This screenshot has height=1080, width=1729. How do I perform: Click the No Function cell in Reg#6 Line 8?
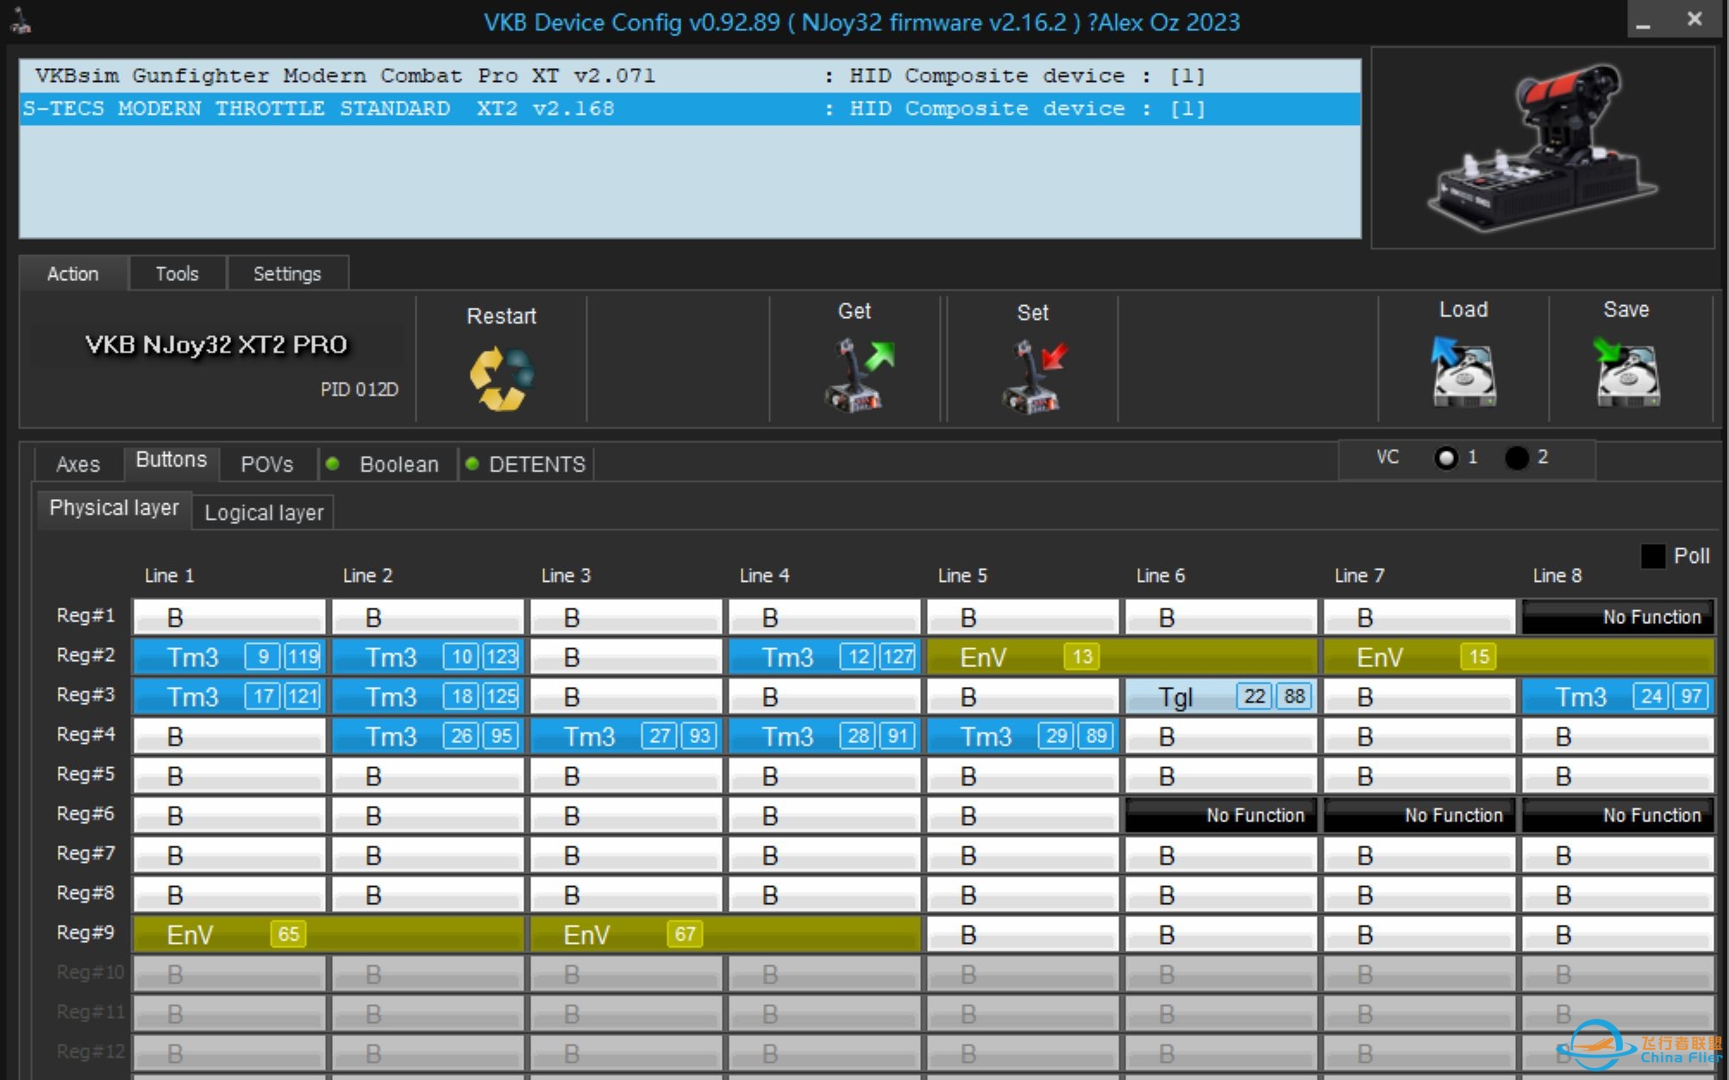tap(1618, 815)
